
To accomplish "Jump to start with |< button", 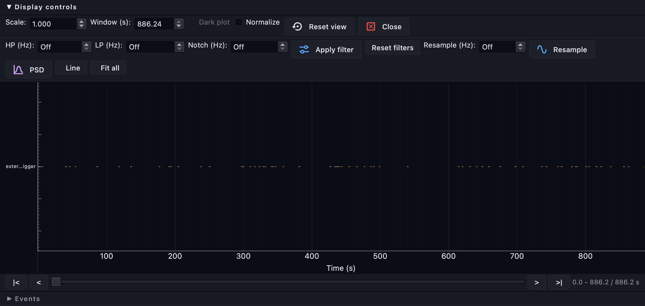I will 16,282.
